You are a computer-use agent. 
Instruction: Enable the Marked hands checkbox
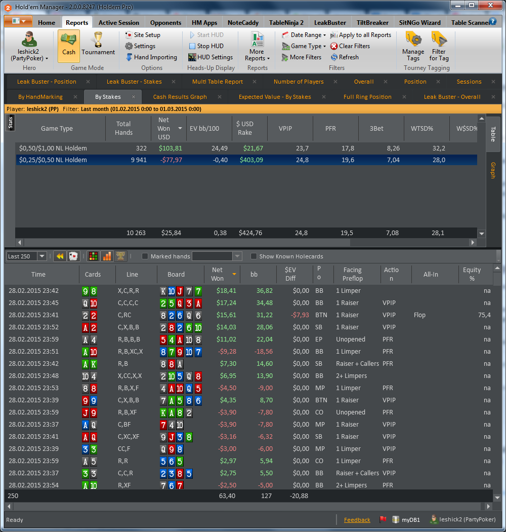pyautogui.click(x=145, y=256)
